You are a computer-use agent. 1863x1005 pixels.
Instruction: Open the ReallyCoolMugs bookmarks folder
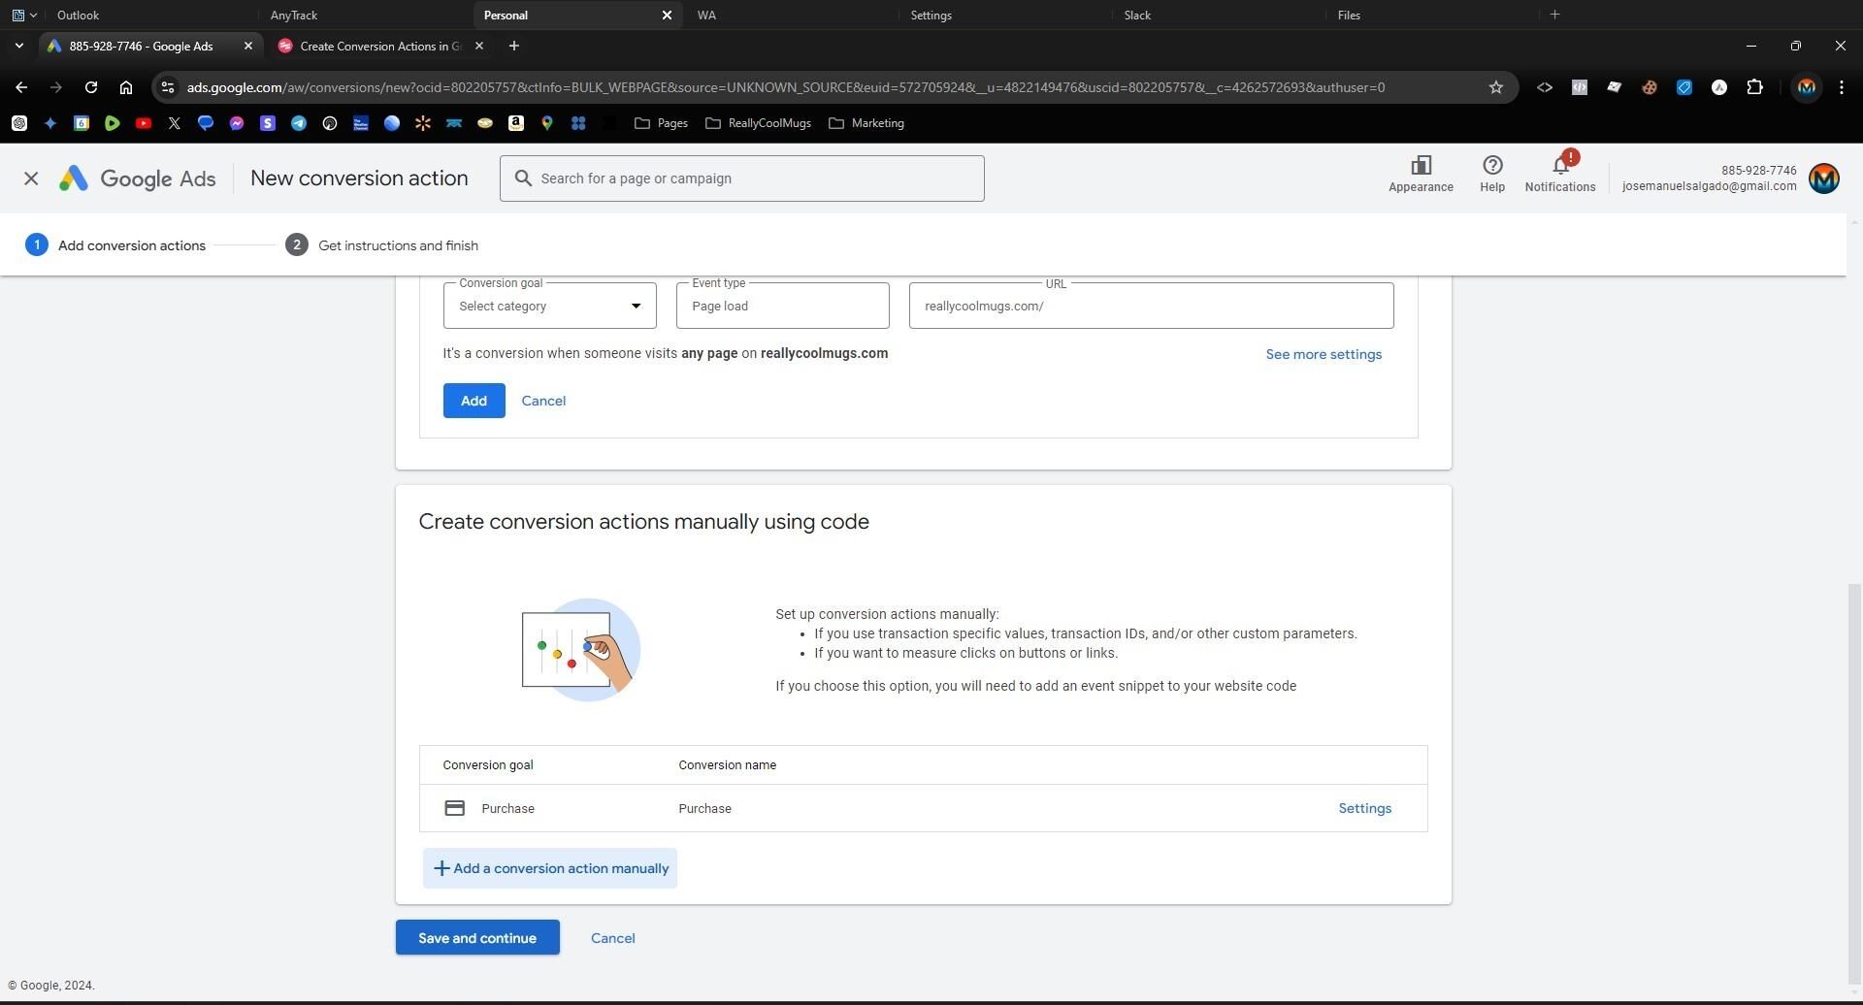758,123
